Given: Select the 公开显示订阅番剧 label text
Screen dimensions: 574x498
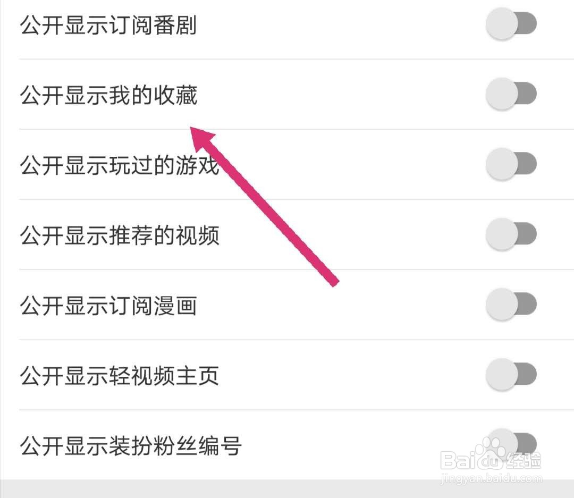Looking at the screenshot, I should pos(108,25).
